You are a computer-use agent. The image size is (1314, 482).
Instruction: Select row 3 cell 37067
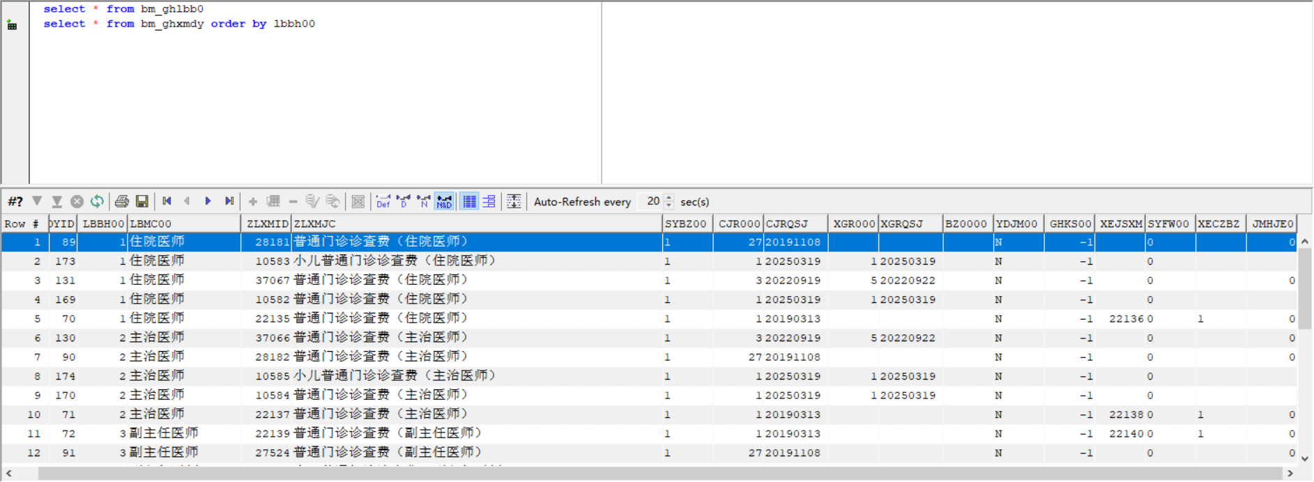266,280
